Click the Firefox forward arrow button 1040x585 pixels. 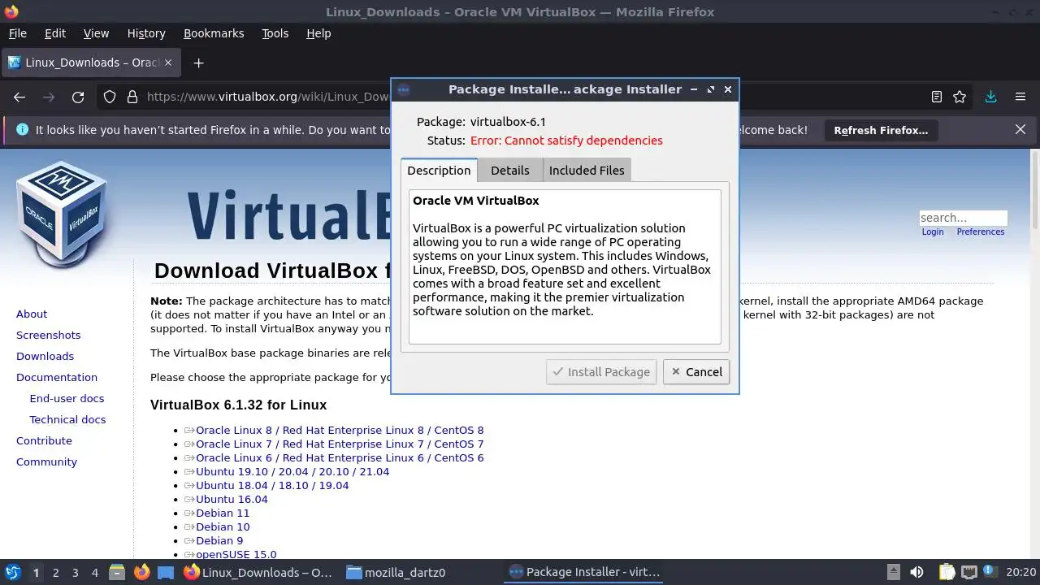[x=49, y=97]
